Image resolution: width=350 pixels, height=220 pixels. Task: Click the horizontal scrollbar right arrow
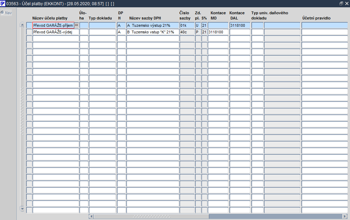[x=345, y=216]
